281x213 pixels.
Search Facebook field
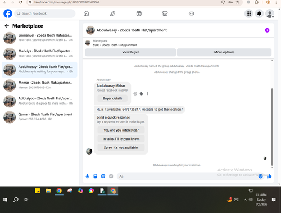click(45, 13)
